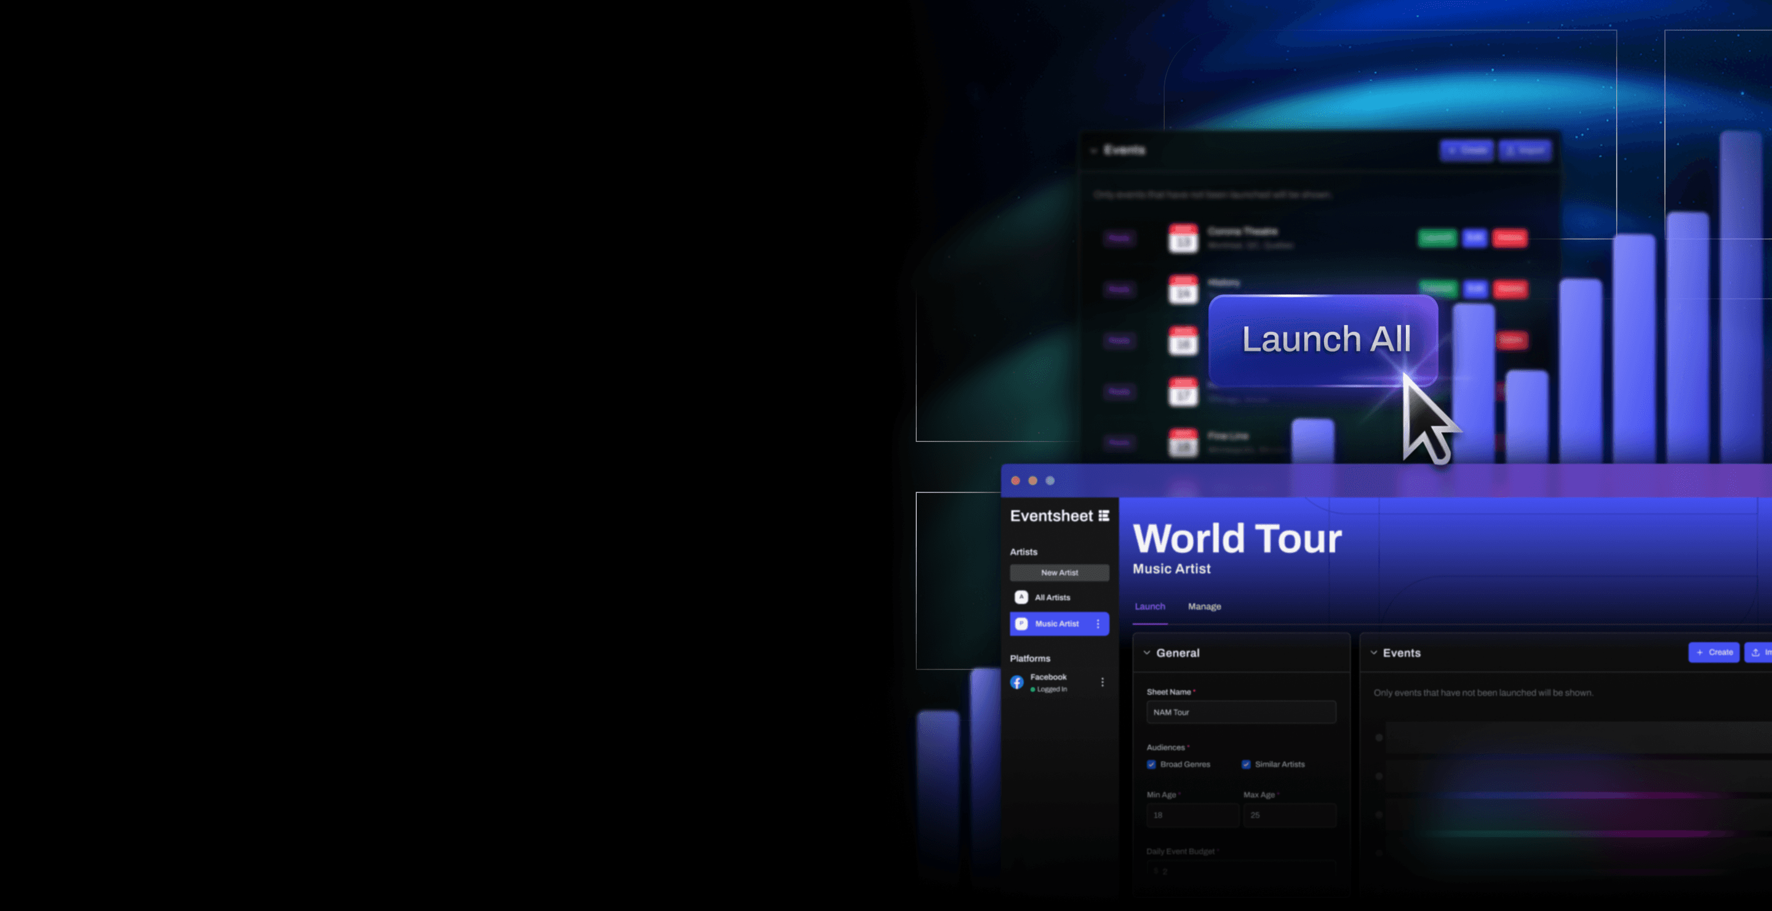Click the Eventsheet logo icon in sidebar
The height and width of the screenshot is (911, 1772).
[1103, 516]
